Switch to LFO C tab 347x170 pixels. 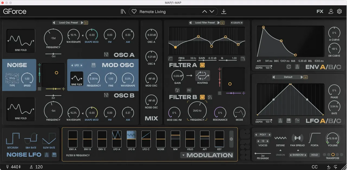coord(338,121)
